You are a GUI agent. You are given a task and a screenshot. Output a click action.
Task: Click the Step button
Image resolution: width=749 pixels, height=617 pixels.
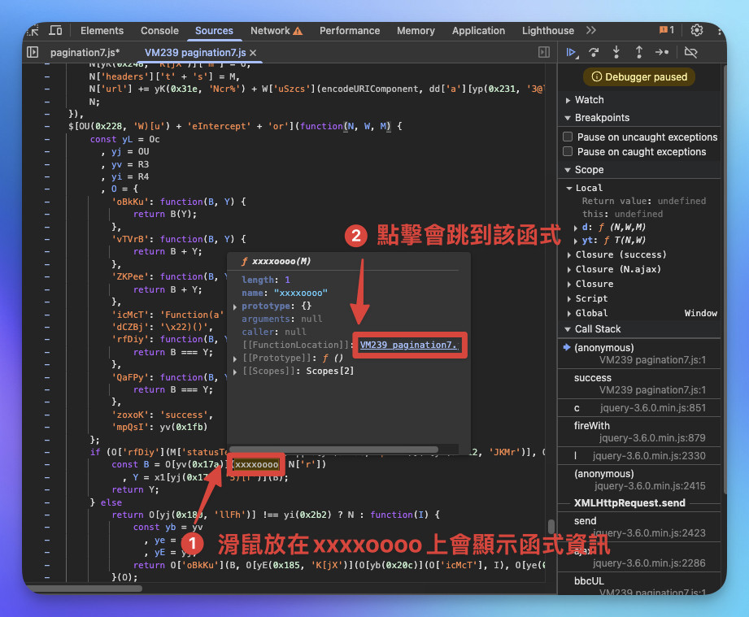(x=662, y=53)
